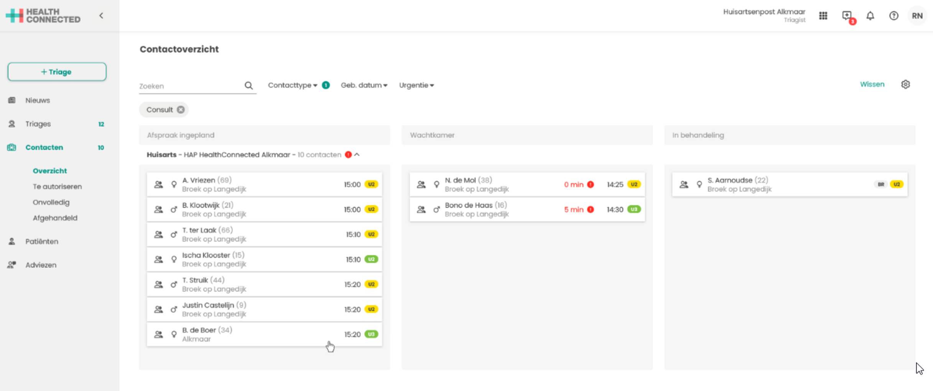
Task: Open the notifications bell
Action: click(870, 16)
